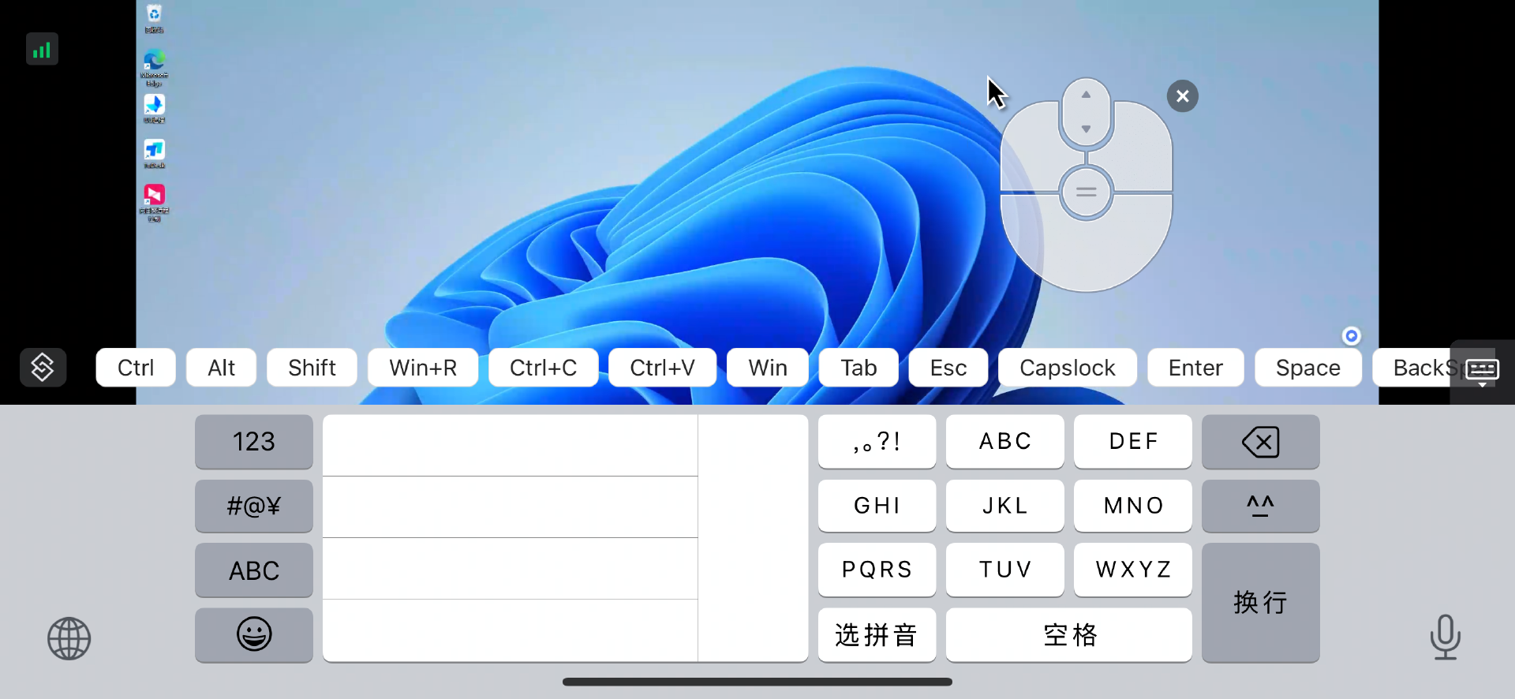Viewport: 1515px width, 699px height.
Task: Tap the 选拼音 select pinyin key
Action: (877, 634)
